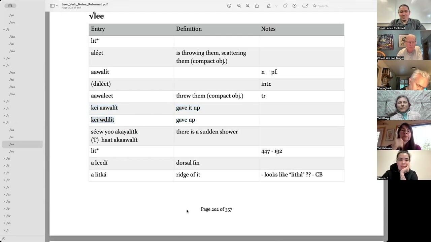Zoom out of the PDF
This screenshot has width=431, height=242.
coord(239,6)
